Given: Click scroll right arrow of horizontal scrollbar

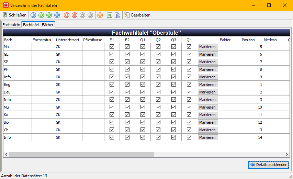Looking at the screenshot, I should [x=287, y=154].
